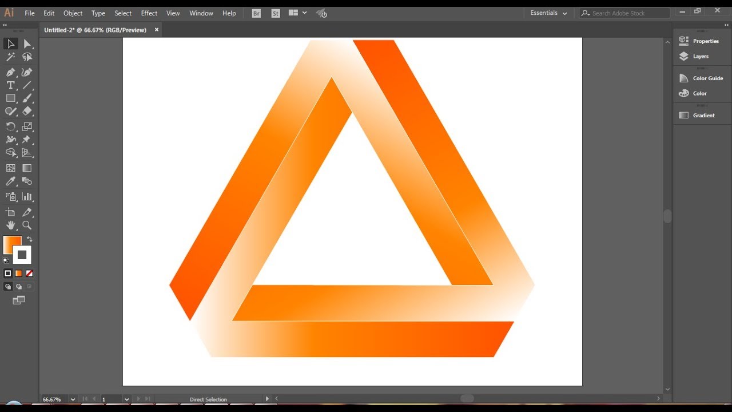Select the Puppet Warp pin tool
Screen dimensions: 732x412
[27, 140]
